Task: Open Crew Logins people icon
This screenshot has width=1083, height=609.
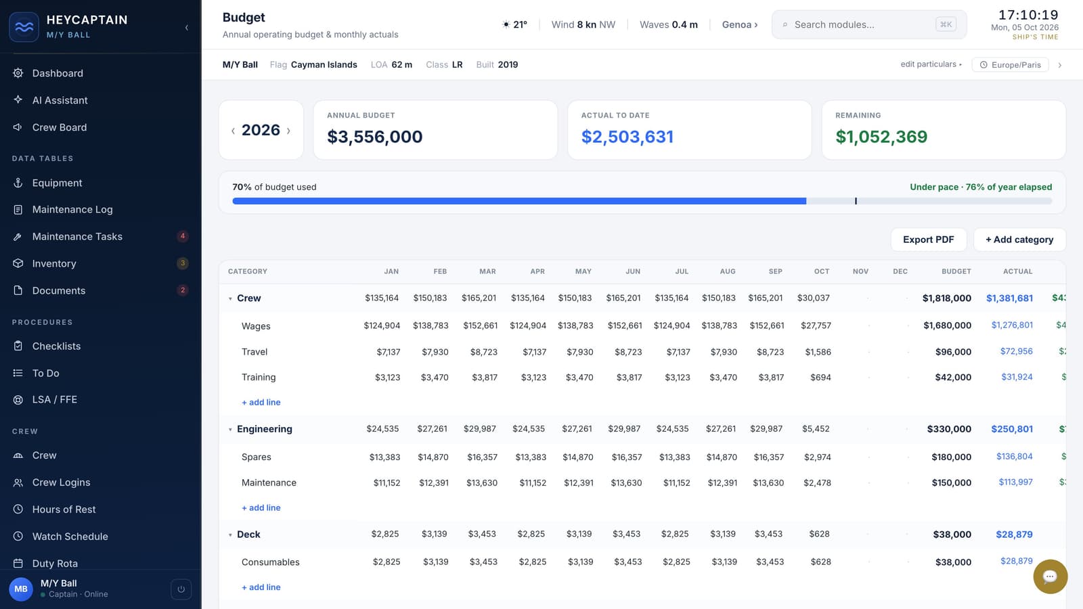Action: (18, 482)
